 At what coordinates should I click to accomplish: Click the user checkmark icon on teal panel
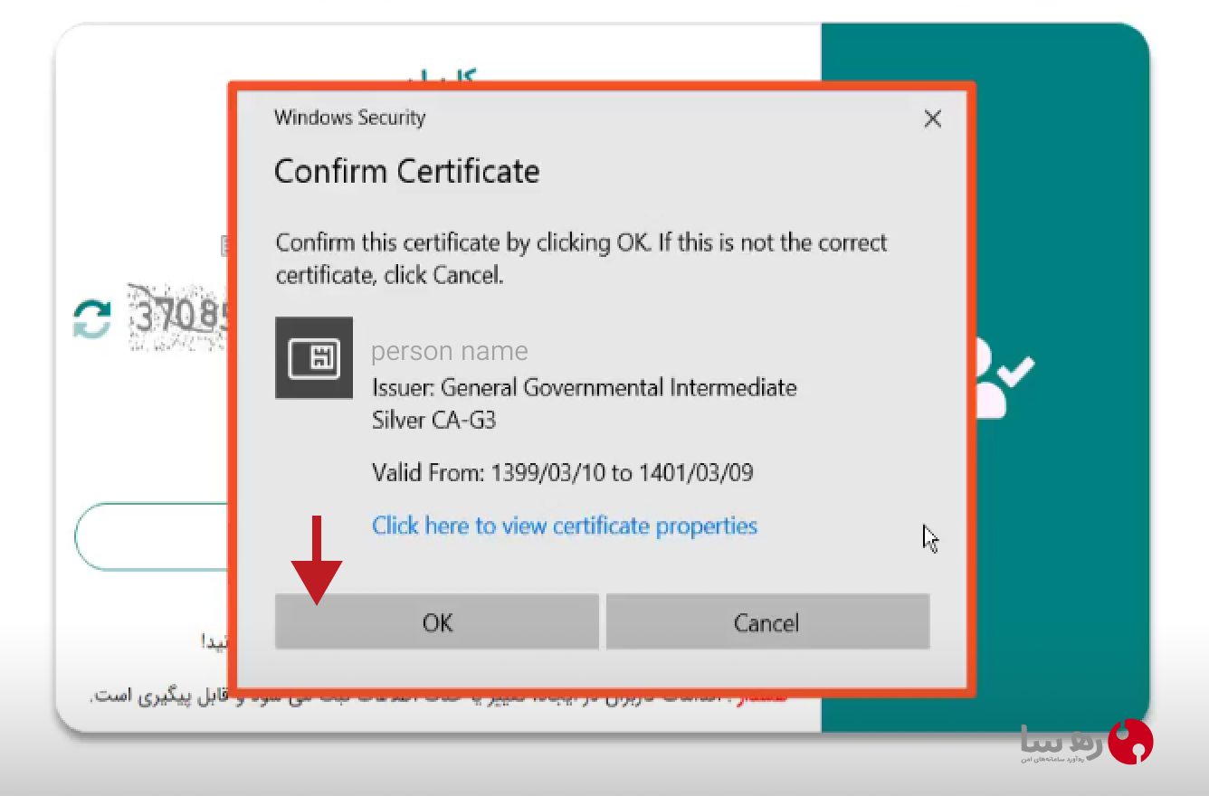(1004, 377)
